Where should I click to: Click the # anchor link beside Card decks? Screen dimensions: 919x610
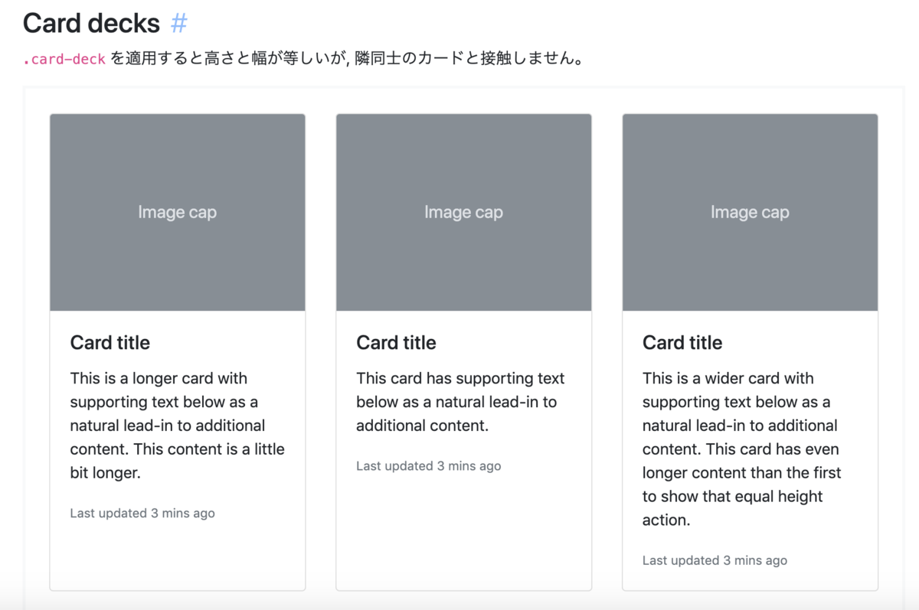point(178,24)
